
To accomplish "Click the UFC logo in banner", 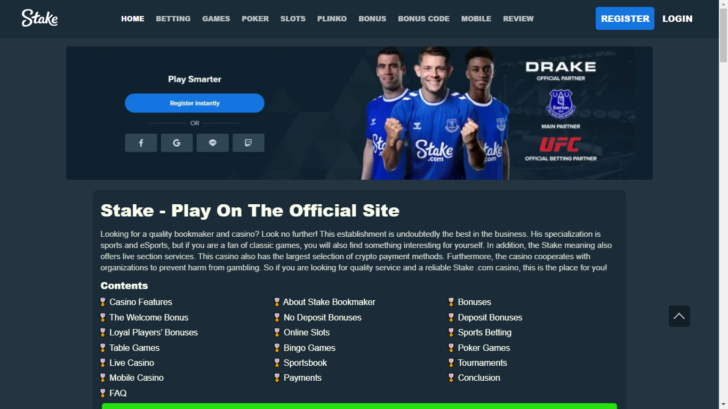I will pyautogui.click(x=560, y=145).
